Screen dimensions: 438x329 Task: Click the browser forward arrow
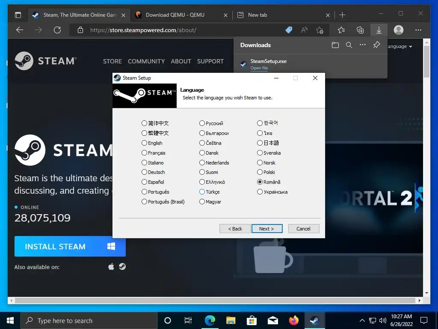point(38,30)
